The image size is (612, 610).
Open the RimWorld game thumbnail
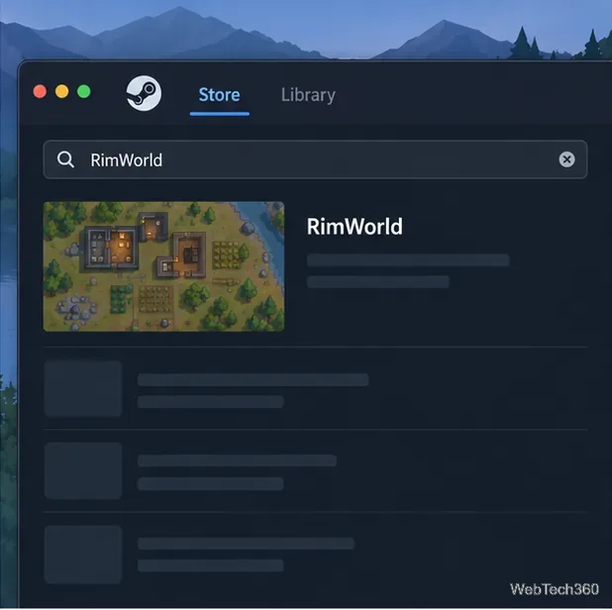click(x=163, y=266)
